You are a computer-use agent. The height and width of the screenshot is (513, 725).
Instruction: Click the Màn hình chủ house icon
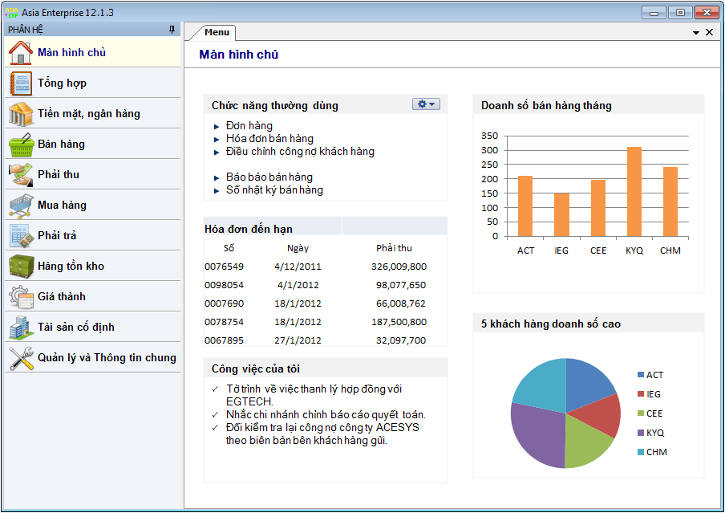coord(21,53)
